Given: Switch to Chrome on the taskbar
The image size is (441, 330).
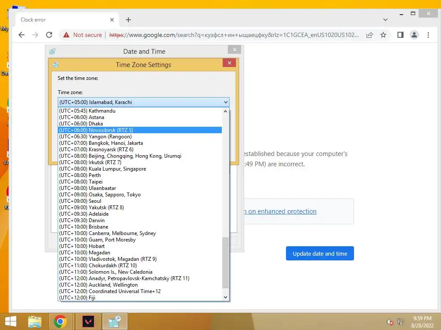Looking at the screenshot, I should [x=60, y=321].
